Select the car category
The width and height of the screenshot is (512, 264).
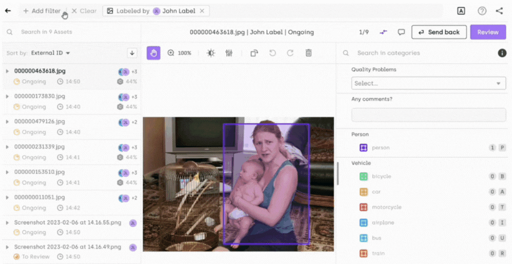(376, 192)
